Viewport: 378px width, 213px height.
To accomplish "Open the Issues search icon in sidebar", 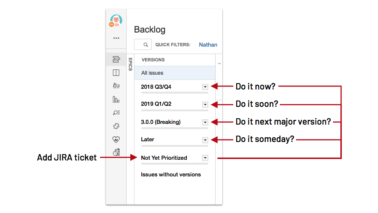I will tap(116, 112).
